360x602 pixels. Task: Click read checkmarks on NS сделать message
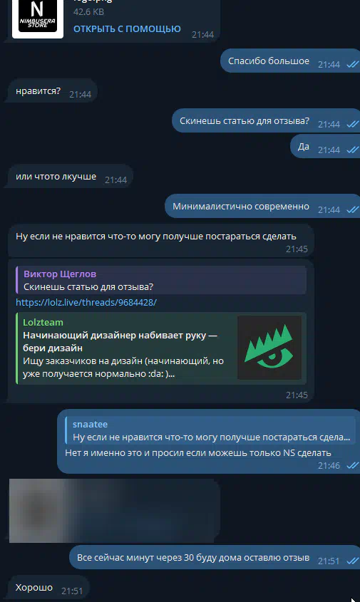352,466
